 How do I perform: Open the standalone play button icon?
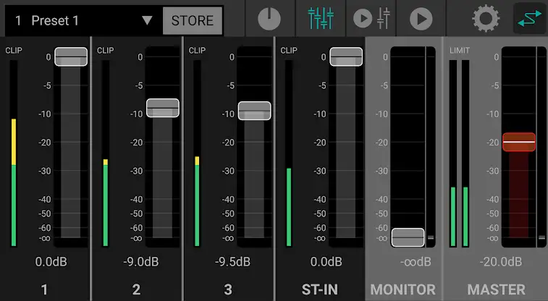(x=421, y=19)
